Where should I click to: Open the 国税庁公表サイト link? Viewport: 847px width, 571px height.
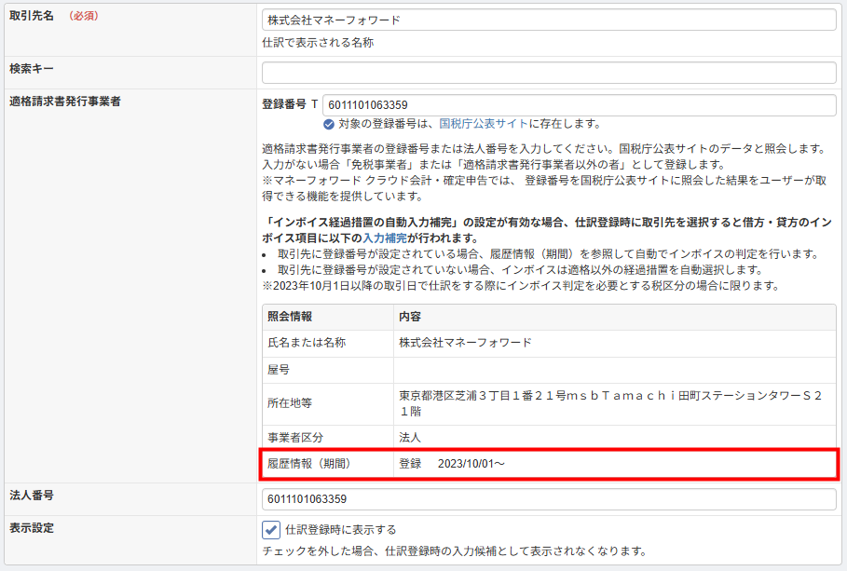484,124
